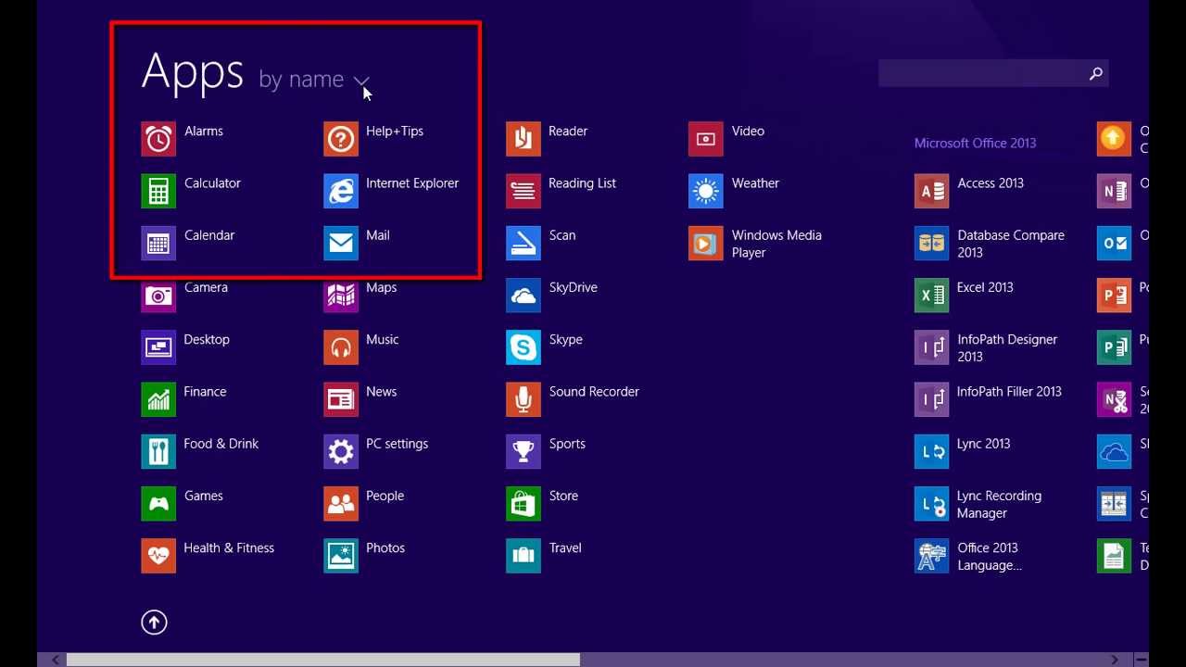Image resolution: width=1186 pixels, height=667 pixels.
Task: Select the 'Food & Drink' label text
Action: click(221, 444)
